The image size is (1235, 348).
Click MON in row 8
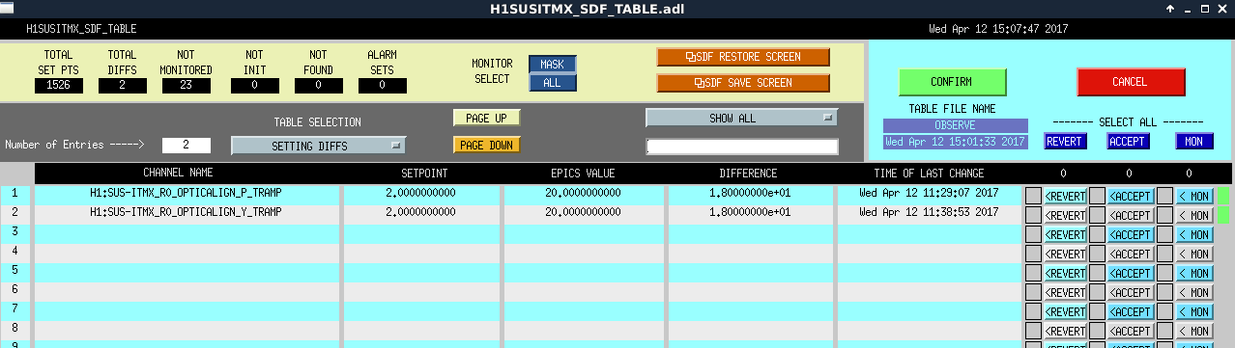pyautogui.click(x=1194, y=331)
